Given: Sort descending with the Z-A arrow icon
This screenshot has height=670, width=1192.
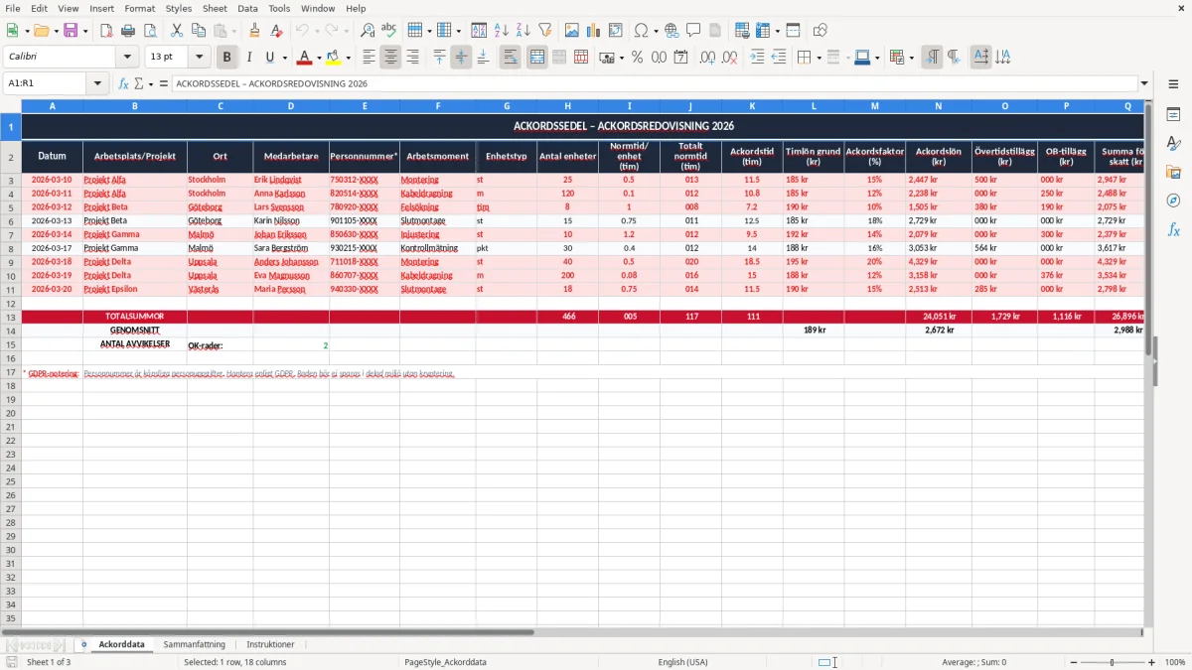Looking at the screenshot, I should [x=523, y=31].
